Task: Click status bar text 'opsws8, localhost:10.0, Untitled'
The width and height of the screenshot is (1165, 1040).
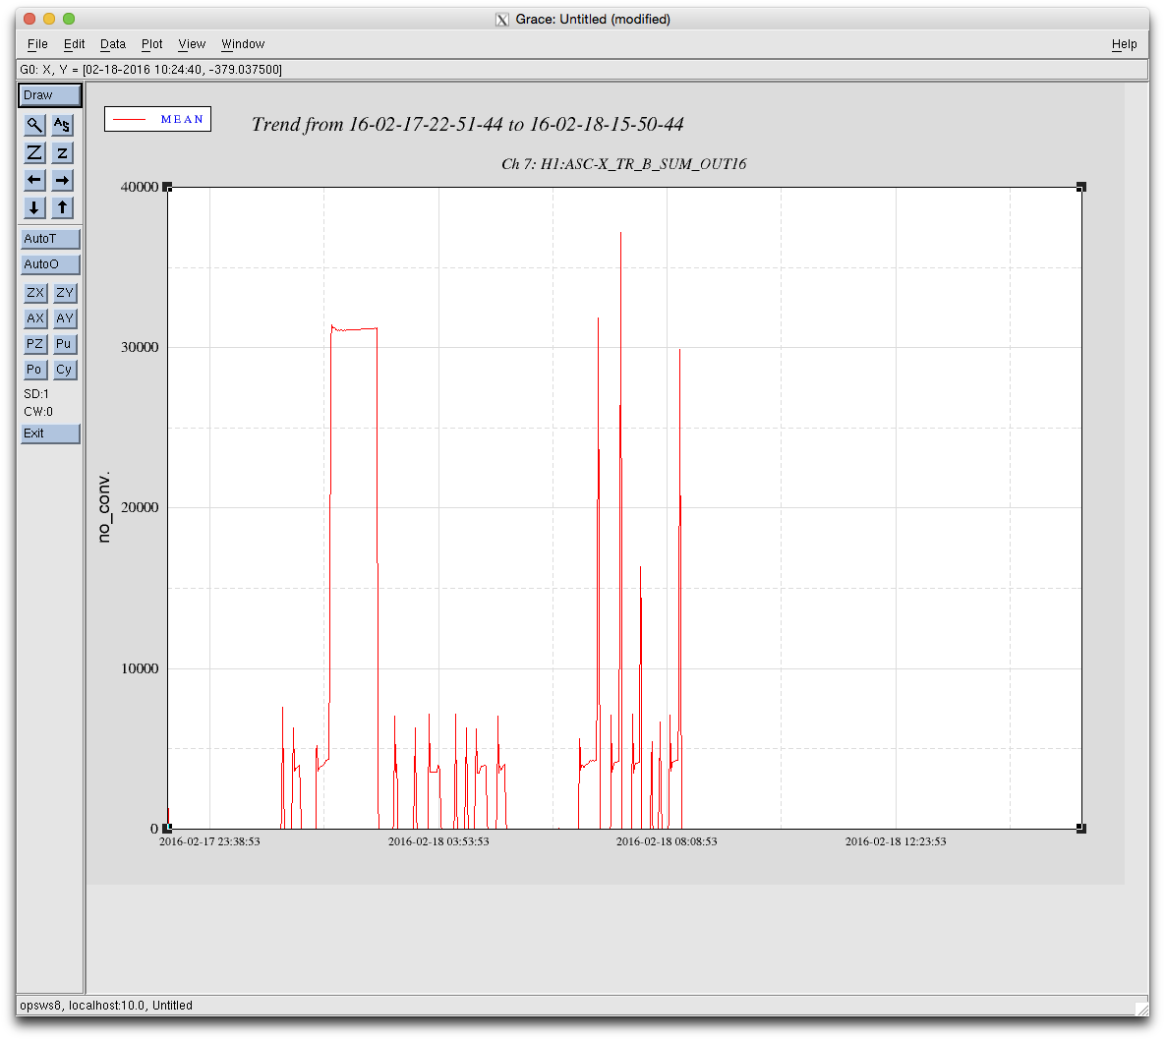Action: point(106,1005)
